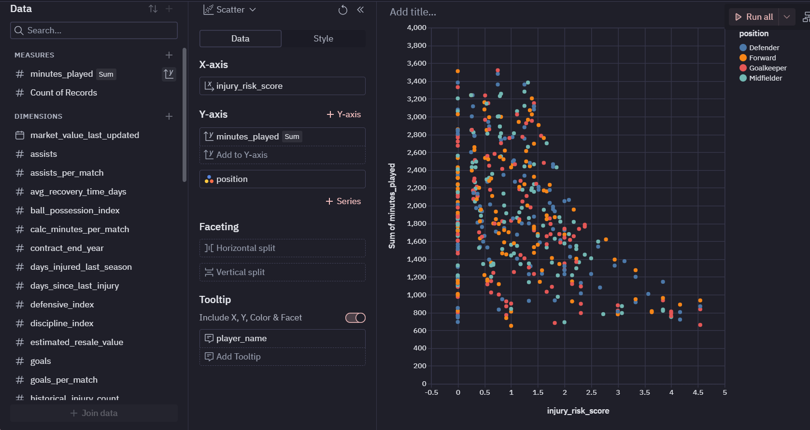Click the + Series button
The image size is (810, 430).
(343, 201)
